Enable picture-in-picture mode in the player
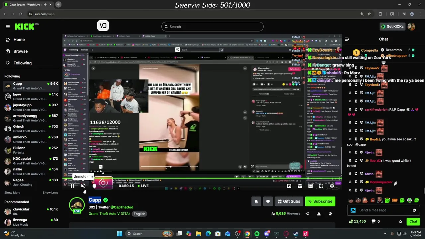Viewport: 425px width, 239px height. pos(289,186)
